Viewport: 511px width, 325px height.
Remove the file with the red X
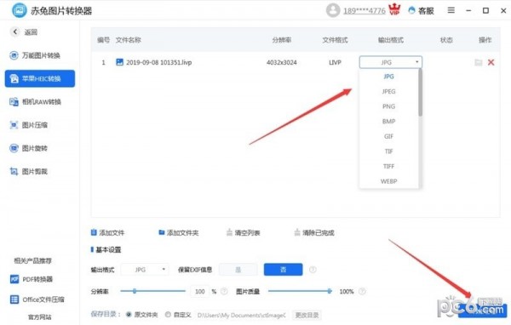491,62
